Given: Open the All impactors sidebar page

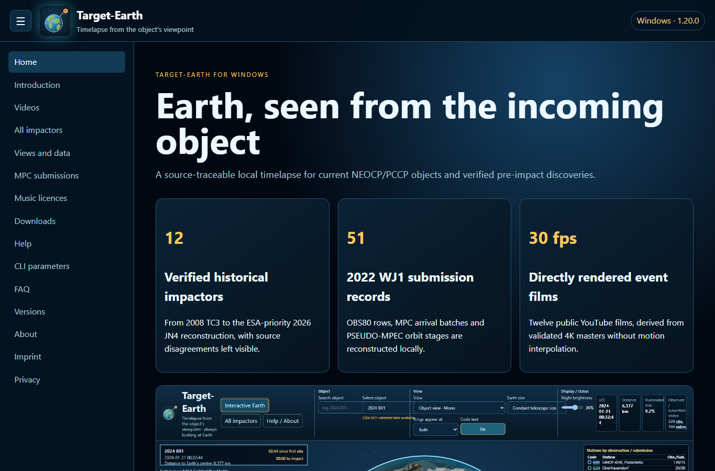Looking at the screenshot, I should tap(67, 130).
